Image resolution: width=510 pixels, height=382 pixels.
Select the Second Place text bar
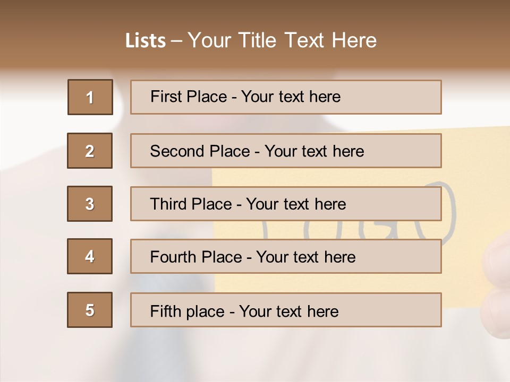tap(286, 151)
